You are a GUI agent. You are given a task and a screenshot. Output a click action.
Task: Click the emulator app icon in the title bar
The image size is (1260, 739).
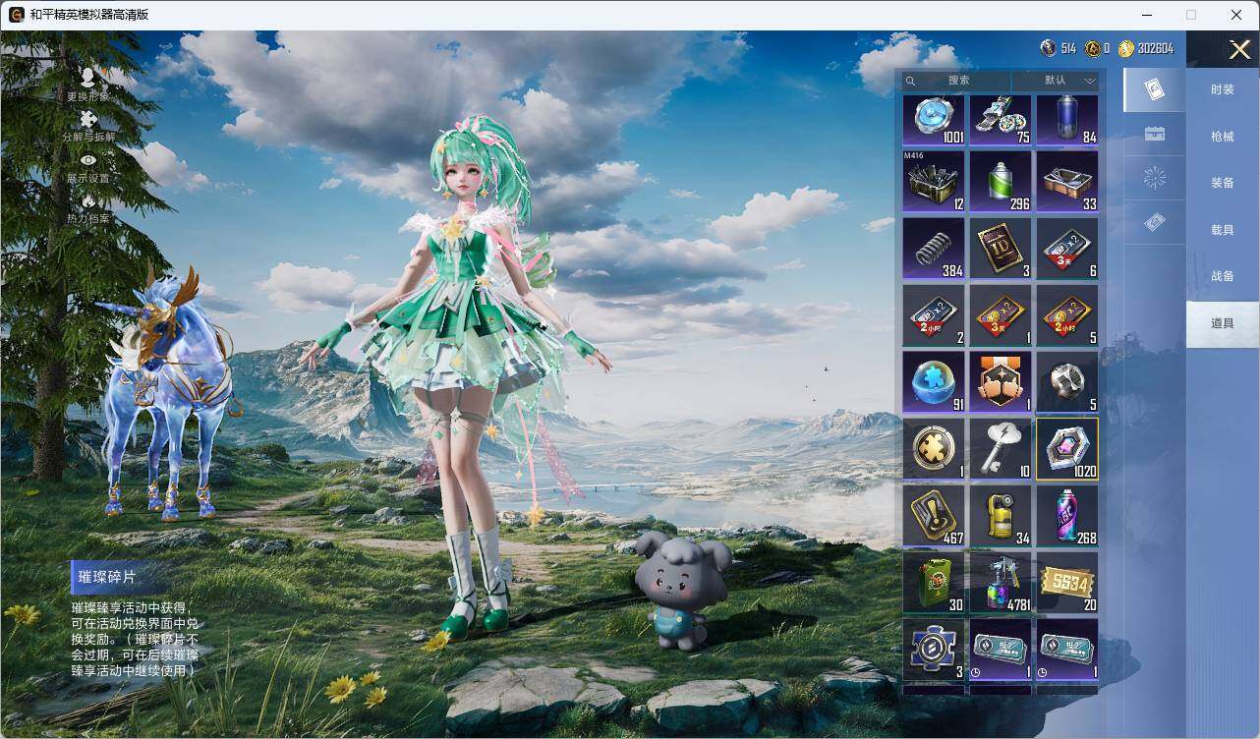coord(17,15)
